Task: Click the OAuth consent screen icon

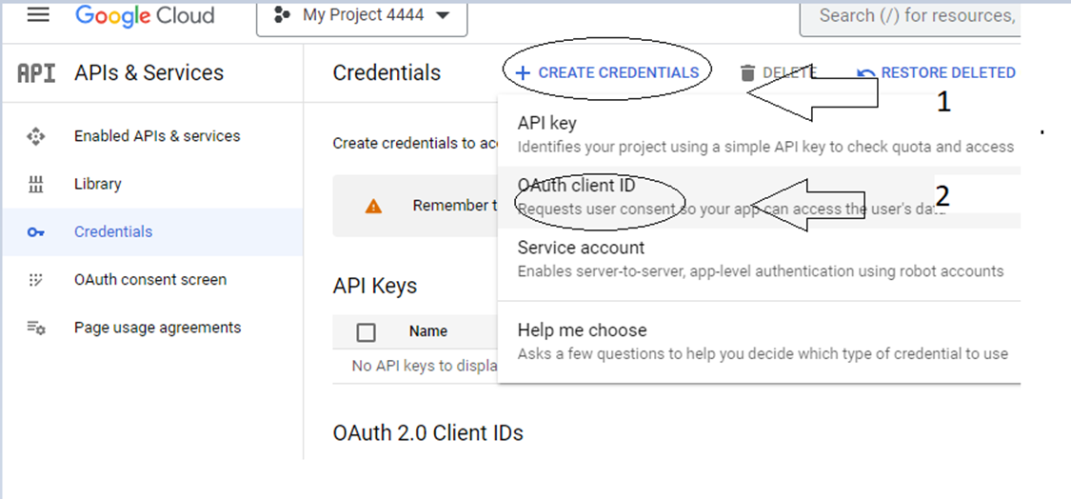Action: coord(35,280)
